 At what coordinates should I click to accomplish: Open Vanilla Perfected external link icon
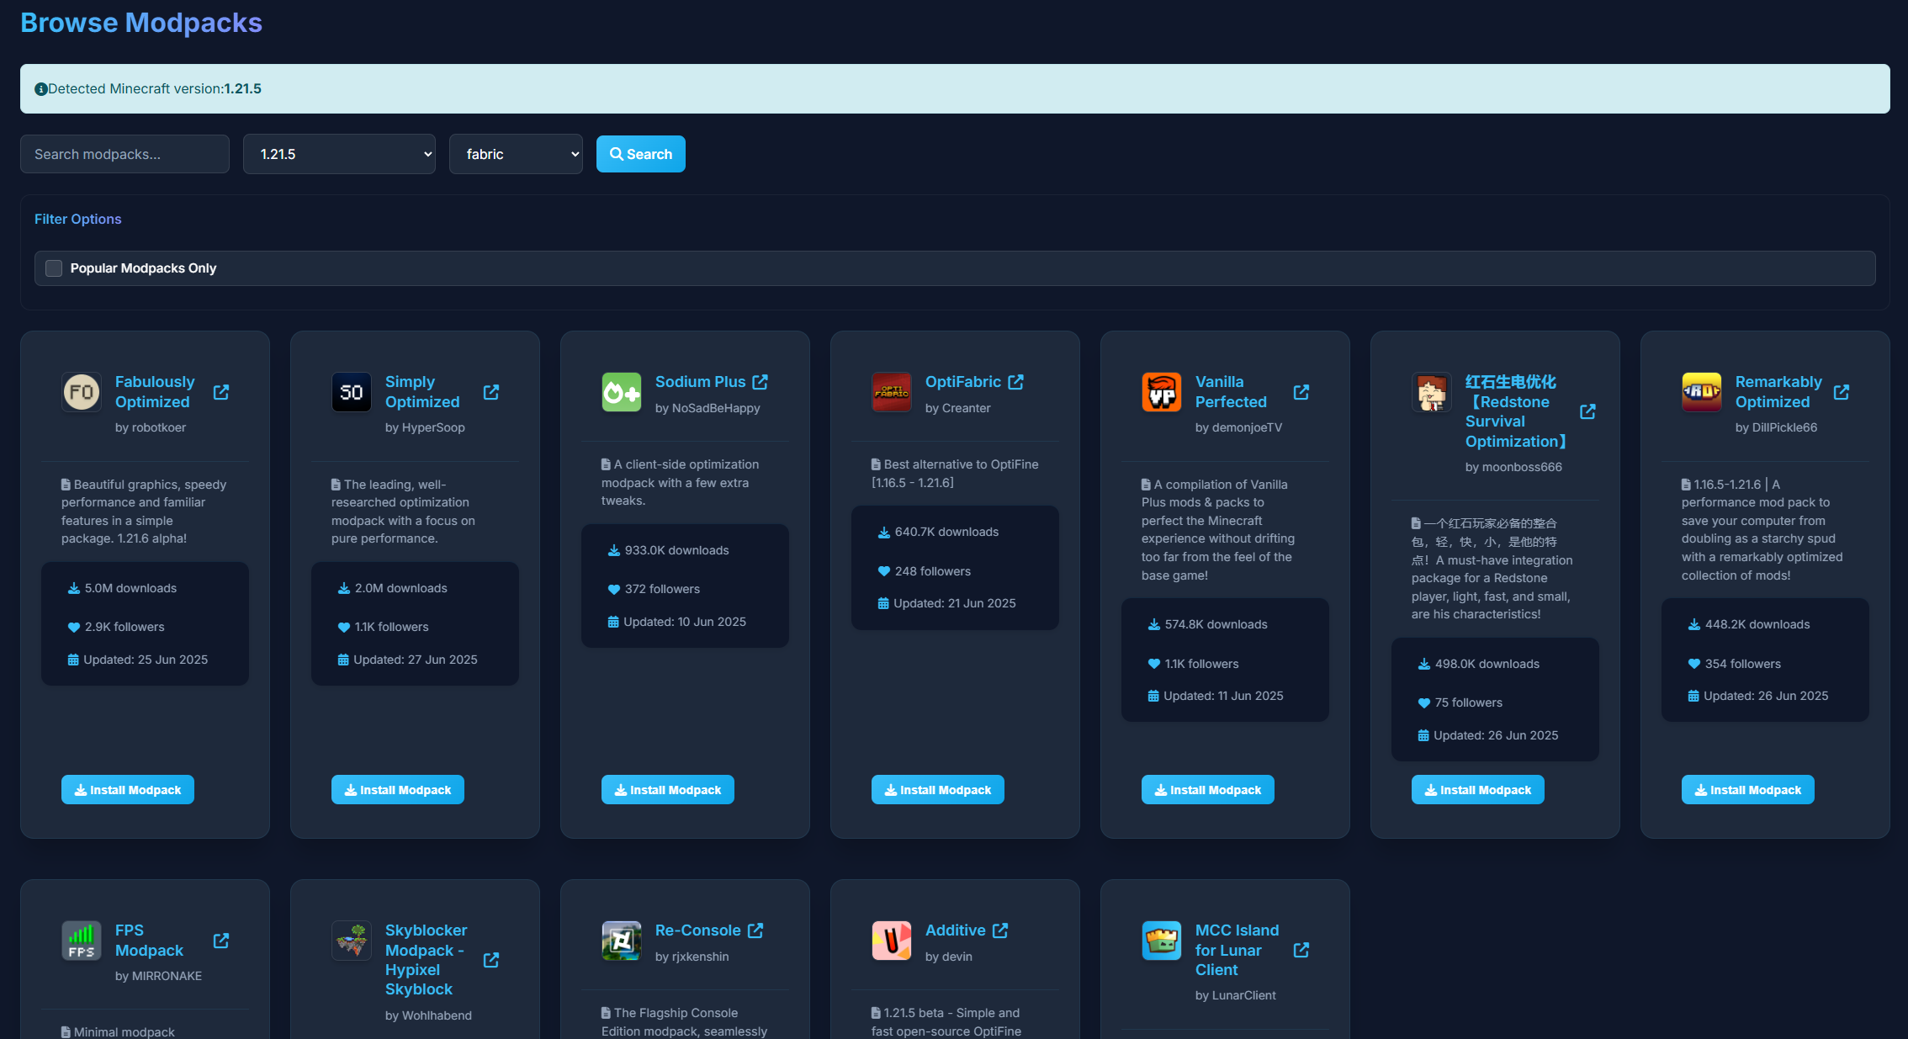1301,392
